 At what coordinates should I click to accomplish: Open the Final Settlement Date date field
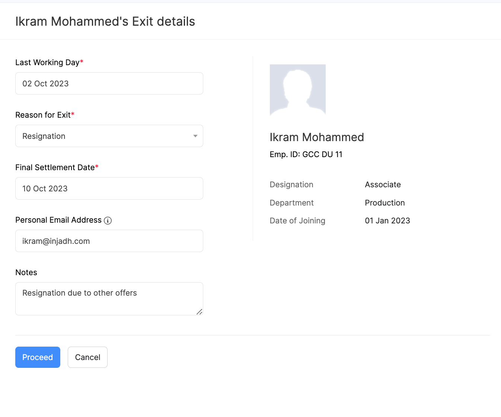(109, 188)
